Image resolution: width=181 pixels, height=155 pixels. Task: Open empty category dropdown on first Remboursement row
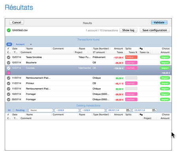coord(131,78)
